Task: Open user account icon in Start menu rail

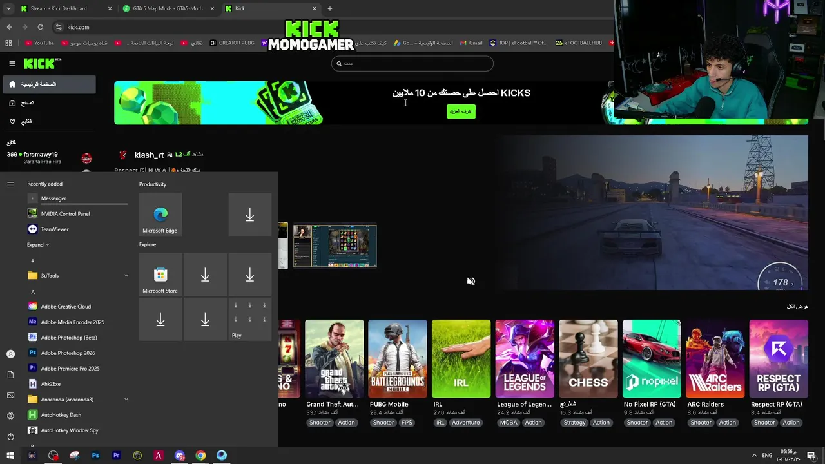Action: tap(10, 354)
